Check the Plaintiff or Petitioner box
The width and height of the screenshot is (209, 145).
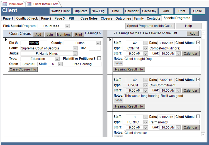99,58
